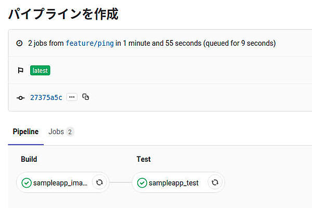Click the Test stage heading

coord(144,159)
